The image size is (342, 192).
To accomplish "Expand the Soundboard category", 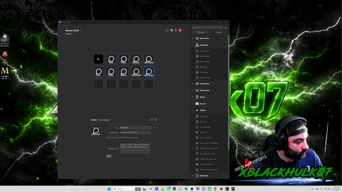I will click(x=193, y=84).
